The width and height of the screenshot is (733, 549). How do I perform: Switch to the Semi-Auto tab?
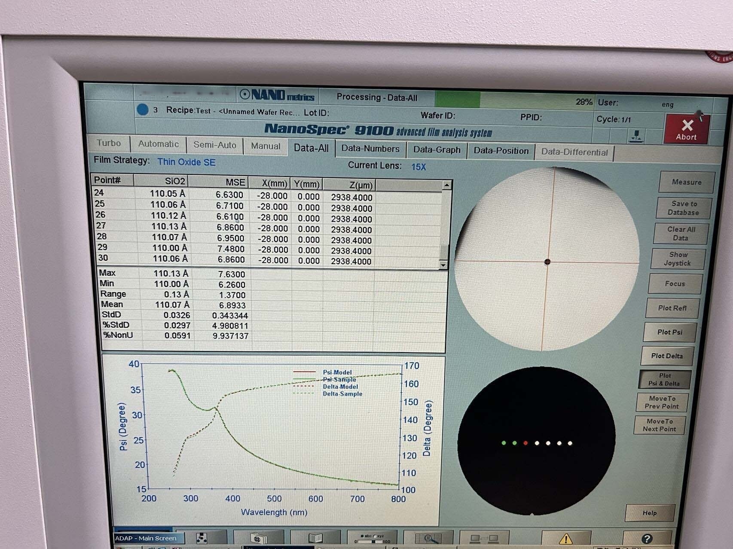[215, 145]
